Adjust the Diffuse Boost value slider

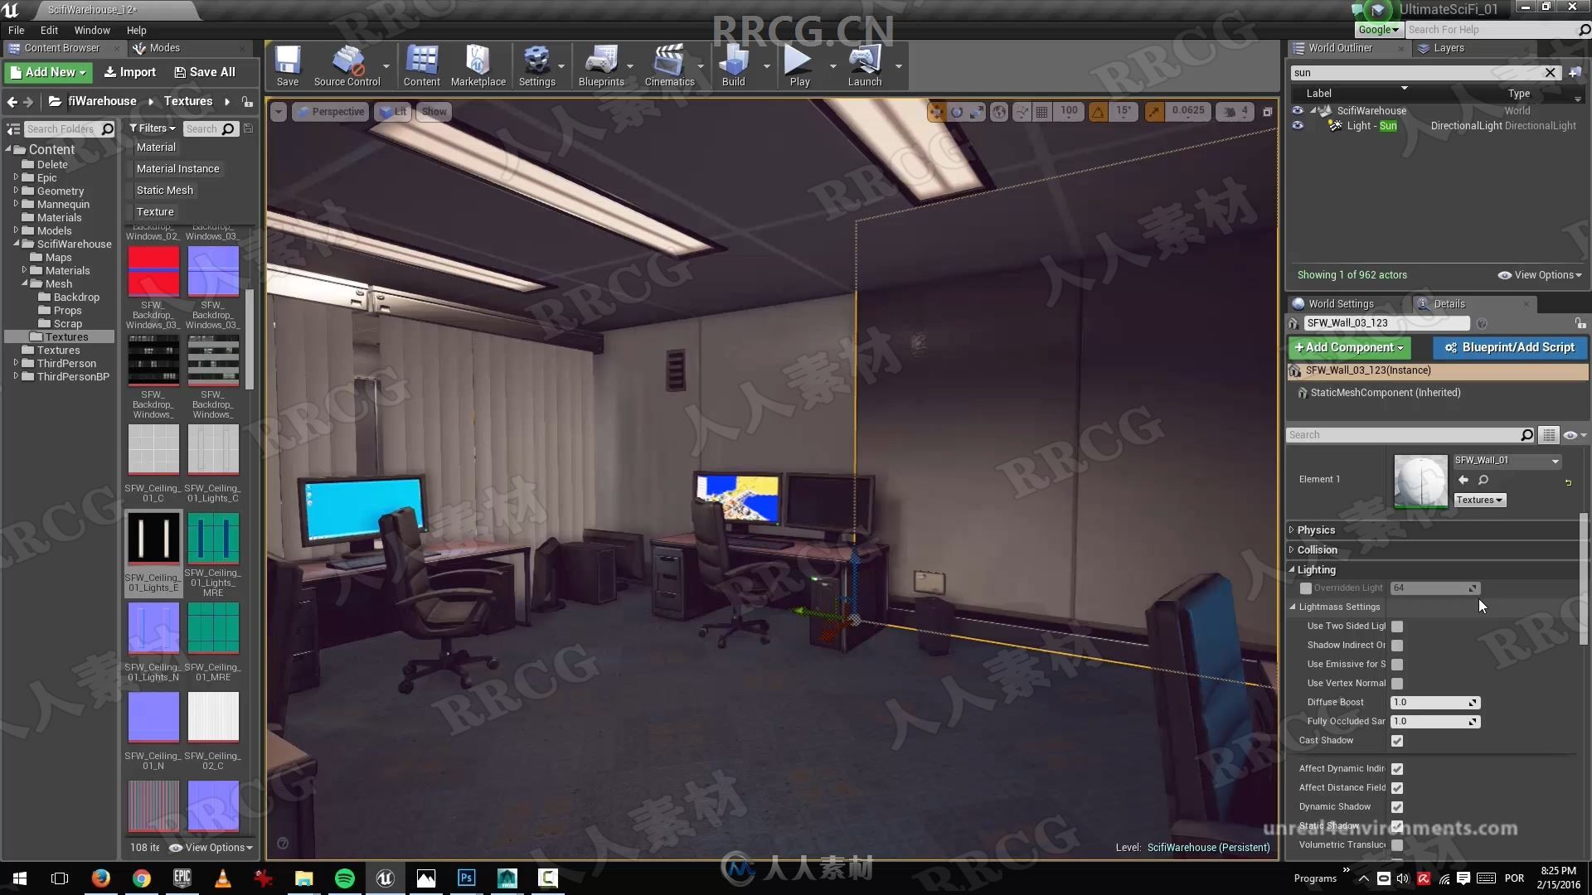click(1432, 702)
